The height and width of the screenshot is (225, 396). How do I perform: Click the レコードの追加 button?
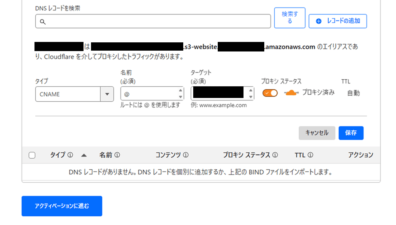pyautogui.click(x=338, y=21)
